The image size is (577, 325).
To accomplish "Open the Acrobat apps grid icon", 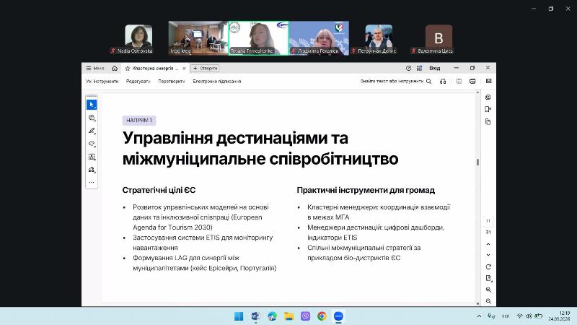I will tap(420, 68).
